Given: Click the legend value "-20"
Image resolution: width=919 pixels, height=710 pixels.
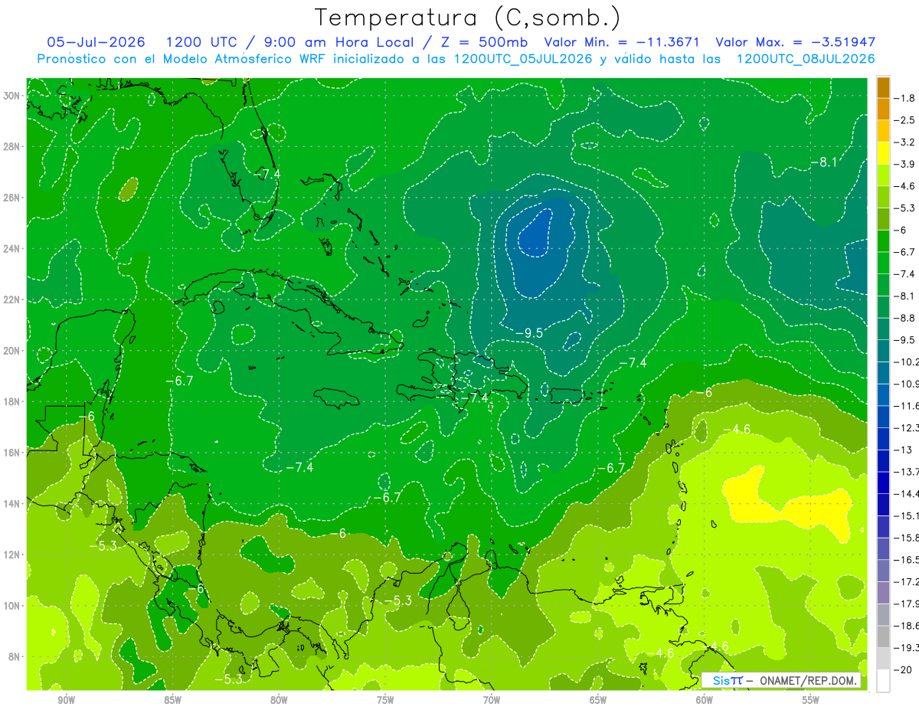Looking at the screenshot, I should click(902, 669).
